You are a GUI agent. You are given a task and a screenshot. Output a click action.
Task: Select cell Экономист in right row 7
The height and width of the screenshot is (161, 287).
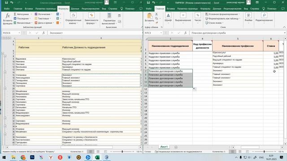coord(238,71)
